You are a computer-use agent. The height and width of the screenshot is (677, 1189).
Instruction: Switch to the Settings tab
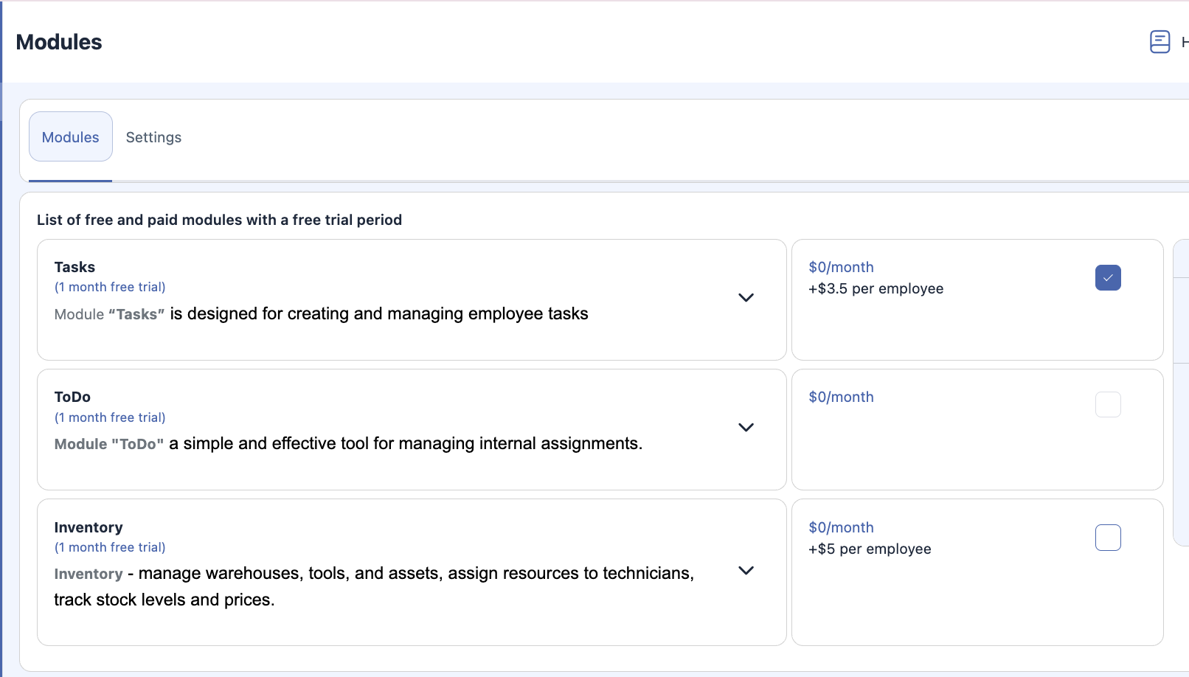pos(153,137)
